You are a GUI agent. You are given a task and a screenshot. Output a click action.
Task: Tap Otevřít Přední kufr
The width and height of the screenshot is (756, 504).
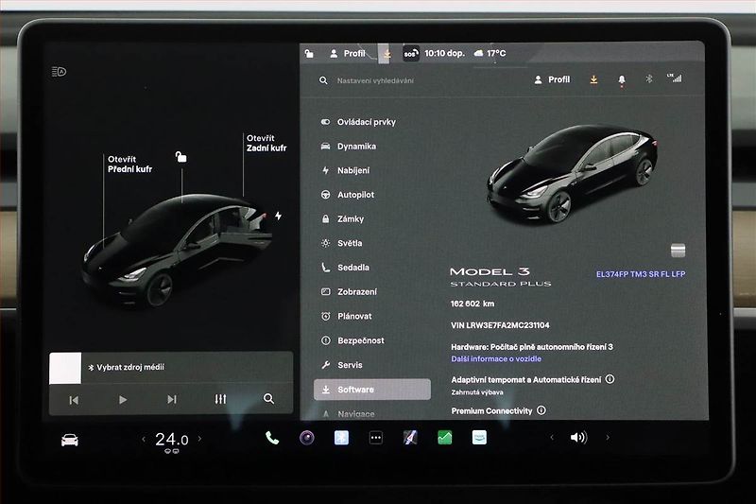click(x=129, y=164)
